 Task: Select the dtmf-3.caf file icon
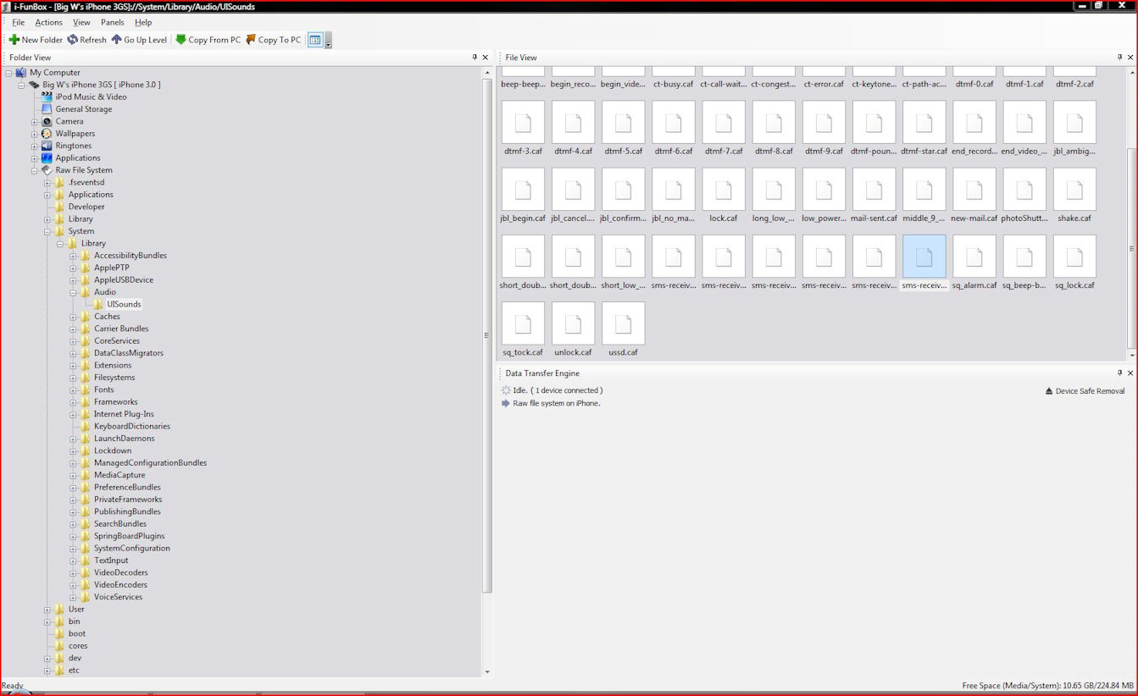tap(523, 122)
